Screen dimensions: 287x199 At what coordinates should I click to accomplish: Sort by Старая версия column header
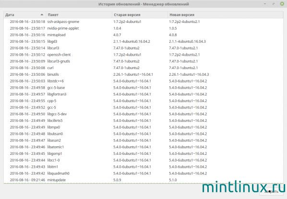click(140, 15)
